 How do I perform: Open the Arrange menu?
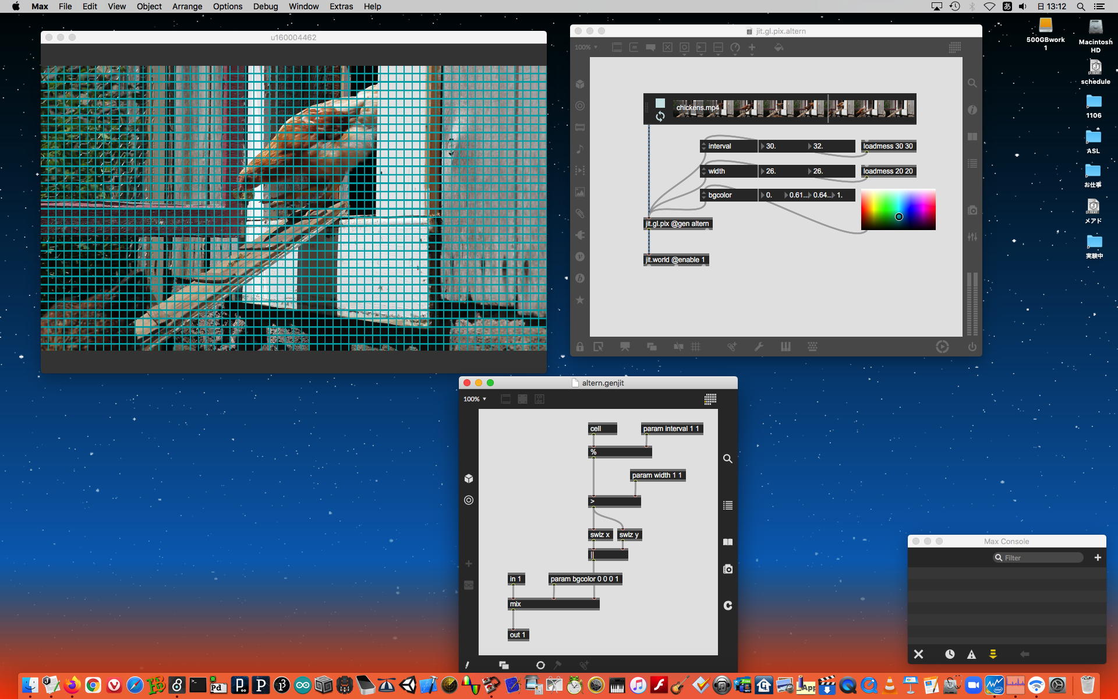(x=187, y=6)
